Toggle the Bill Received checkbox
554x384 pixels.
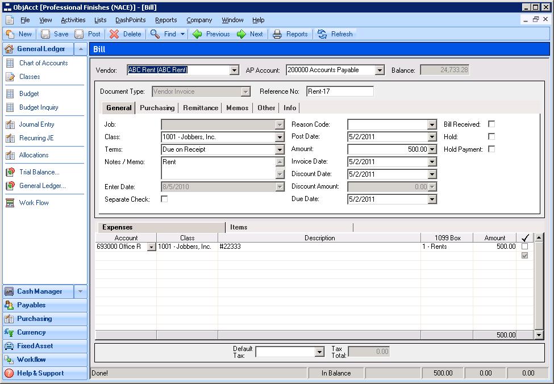pos(491,124)
